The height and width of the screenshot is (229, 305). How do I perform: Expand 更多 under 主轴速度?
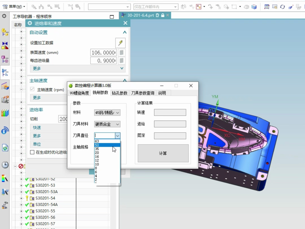tap(49, 98)
